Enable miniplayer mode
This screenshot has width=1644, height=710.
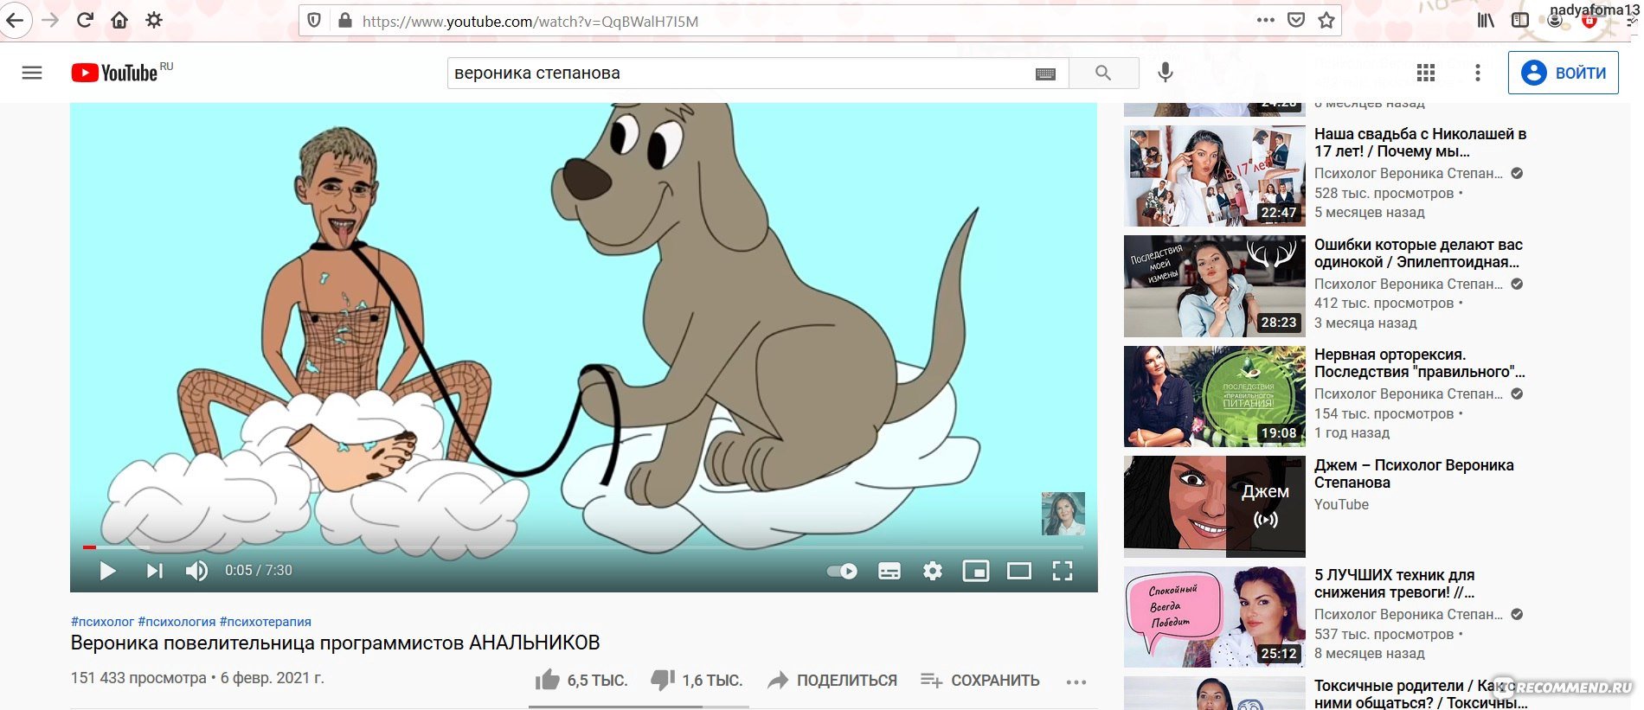[x=976, y=571]
